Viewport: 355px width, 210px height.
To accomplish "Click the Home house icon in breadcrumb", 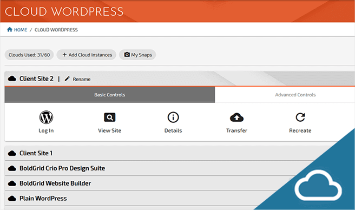I will tap(10, 29).
